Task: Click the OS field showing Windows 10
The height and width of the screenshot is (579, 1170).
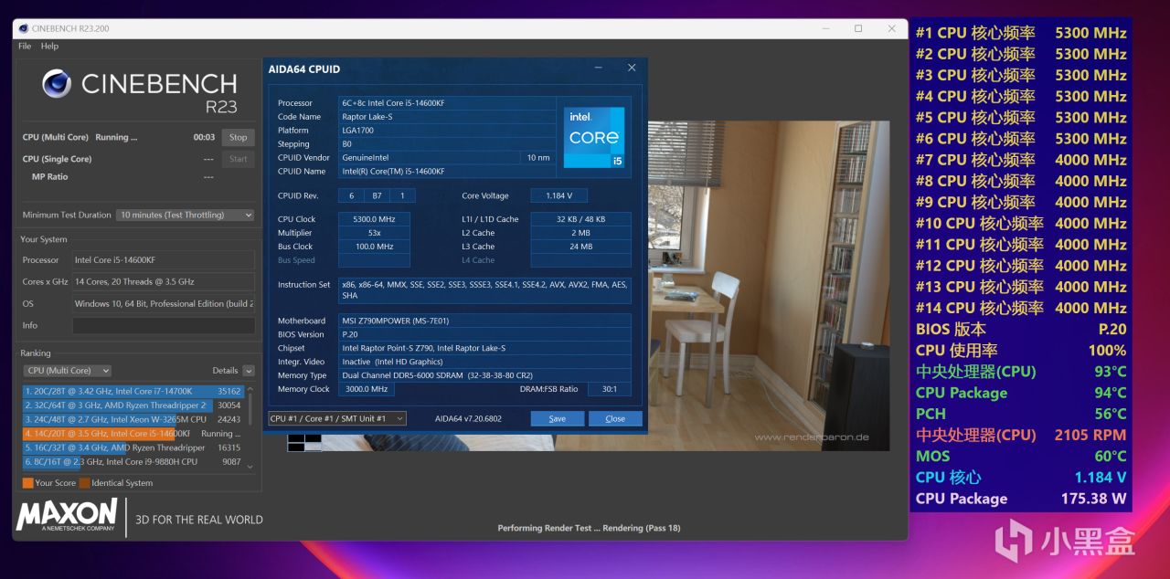Action: [163, 303]
